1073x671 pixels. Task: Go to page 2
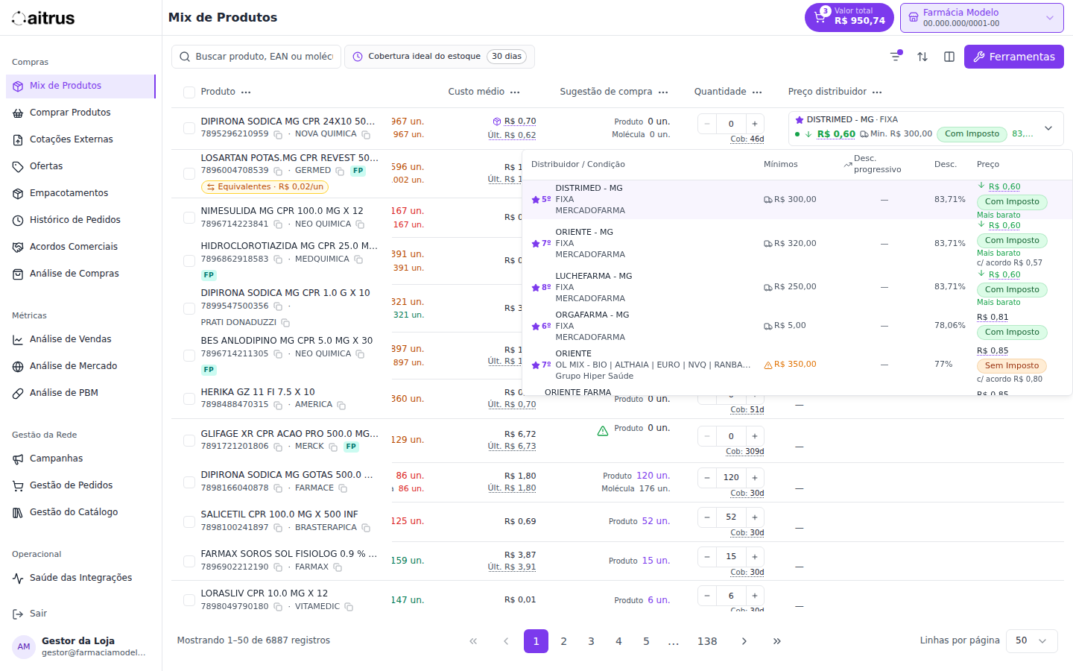[563, 641]
